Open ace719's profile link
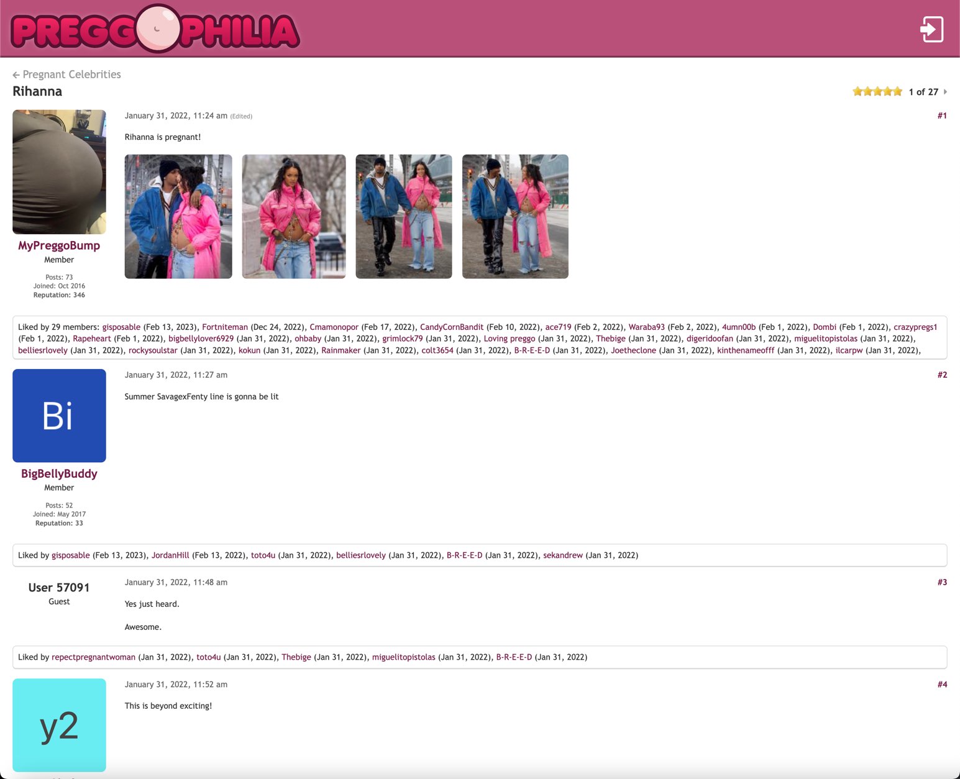Viewport: 960px width, 779px height. [558, 327]
